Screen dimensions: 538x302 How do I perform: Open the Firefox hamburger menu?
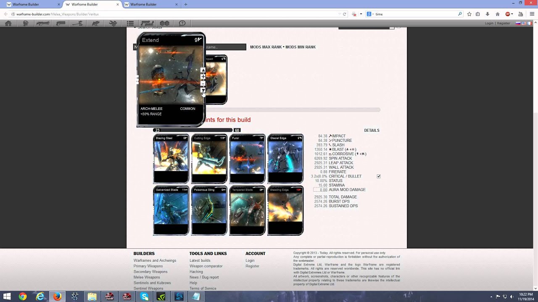pyautogui.click(x=532, y=14)
